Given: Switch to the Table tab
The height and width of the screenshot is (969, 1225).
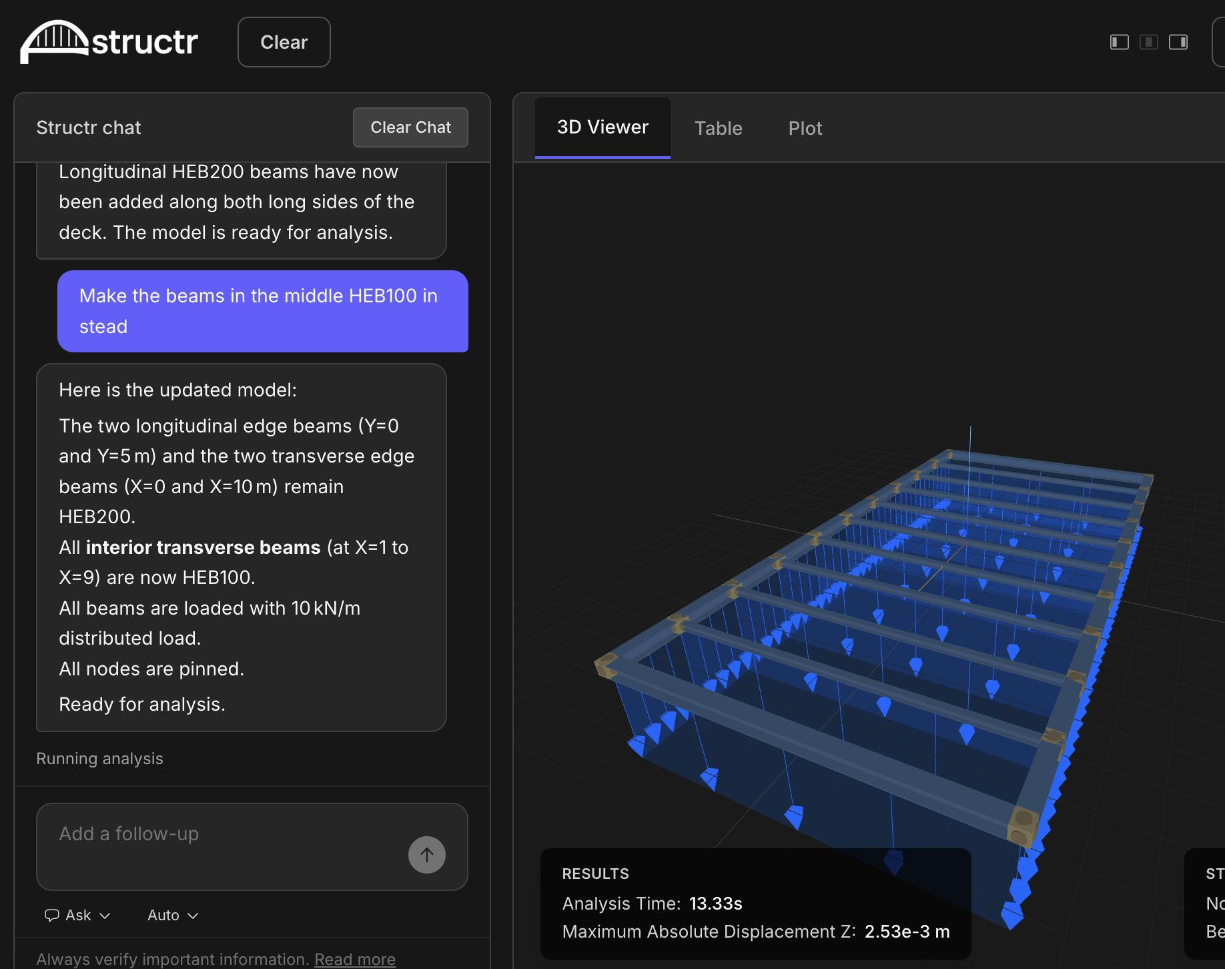Looking at the screenshot, I should point(718,128).
